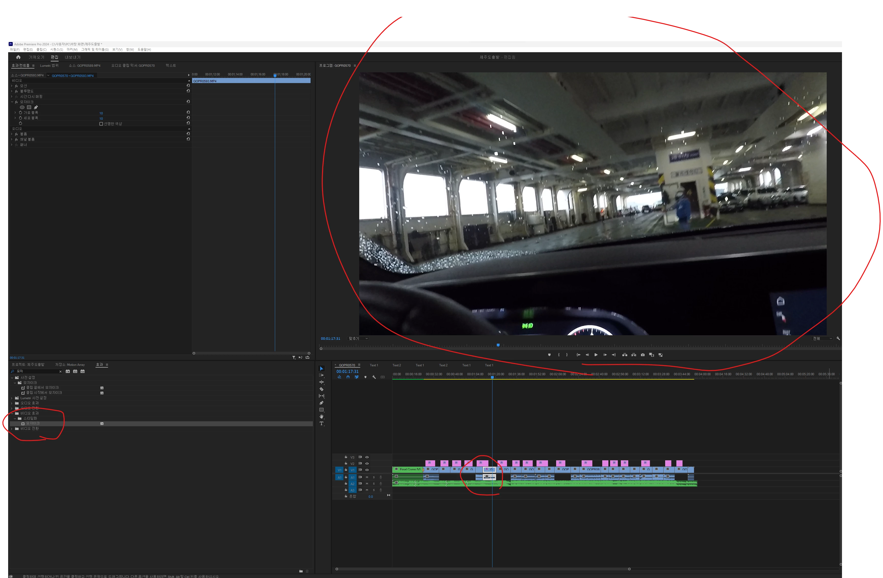
Task: Select the Pen tool in the timeline toolbar
Action: (x=321, y=403)
